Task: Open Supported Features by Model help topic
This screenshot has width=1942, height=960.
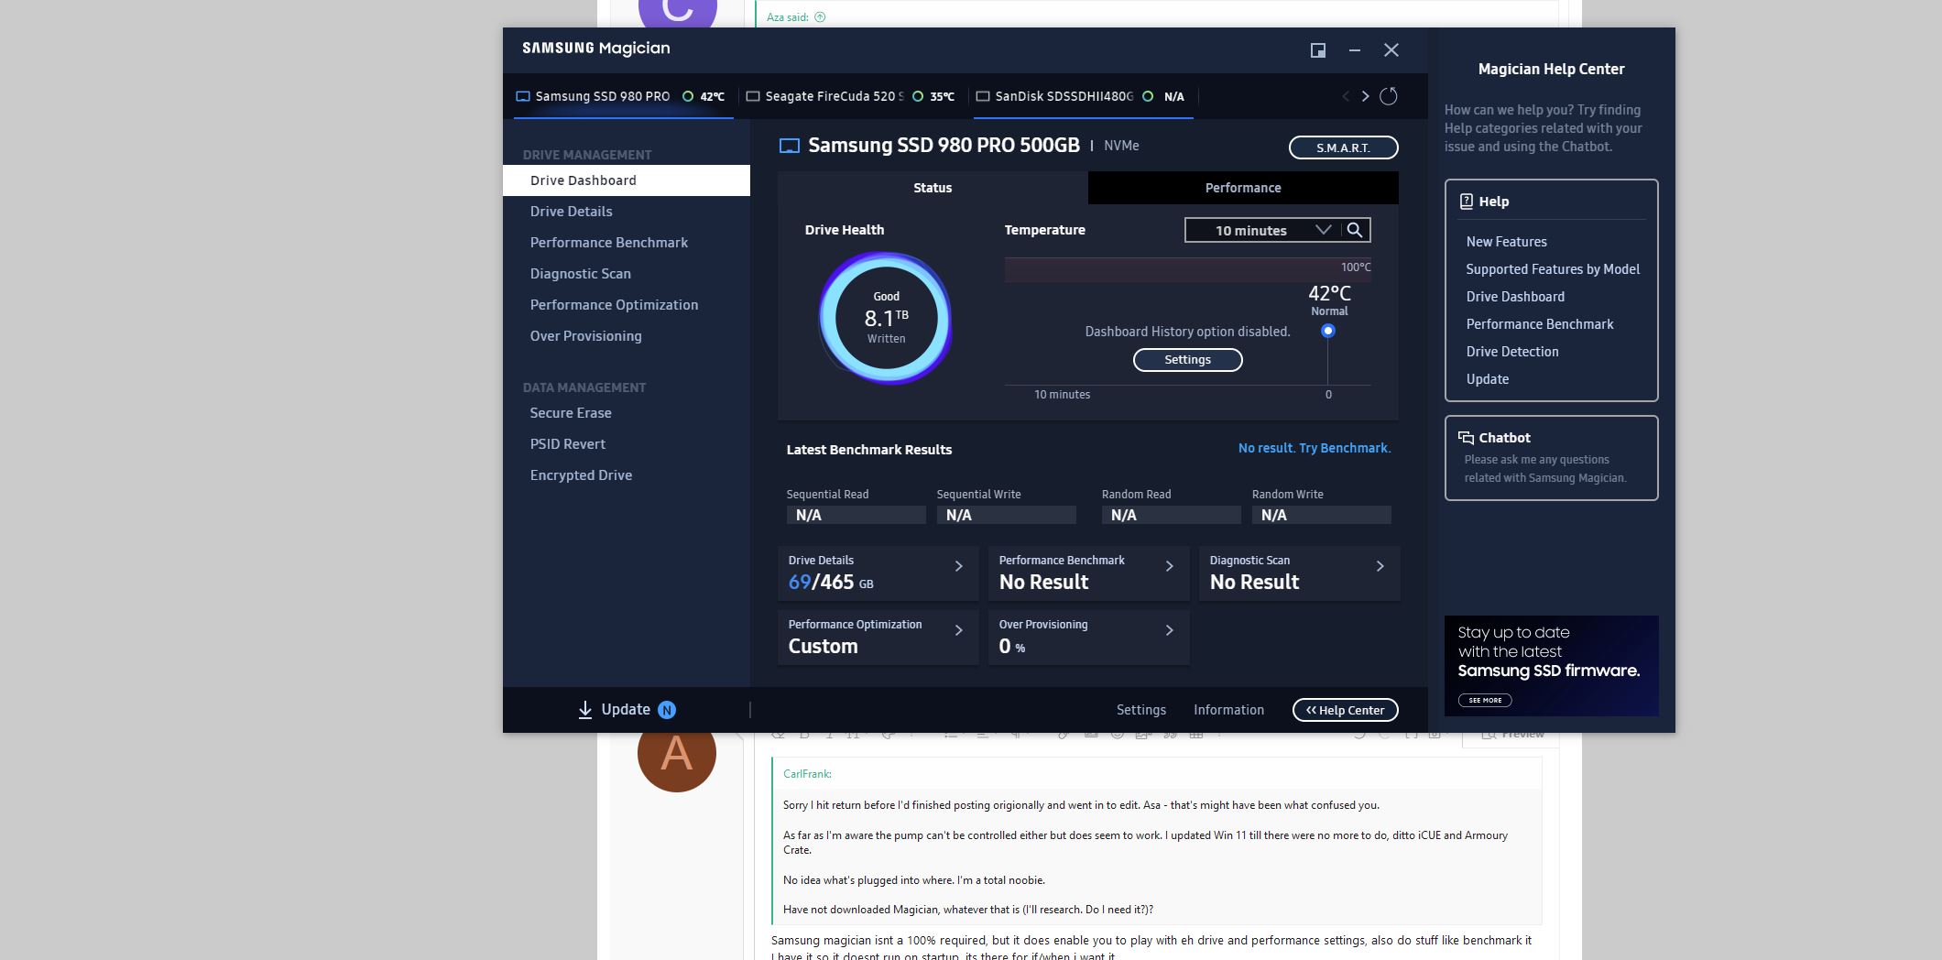Action: (1553, 269)
